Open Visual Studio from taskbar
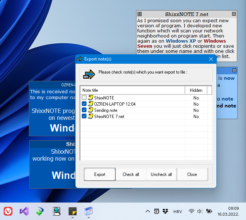 tap(24, 211)
